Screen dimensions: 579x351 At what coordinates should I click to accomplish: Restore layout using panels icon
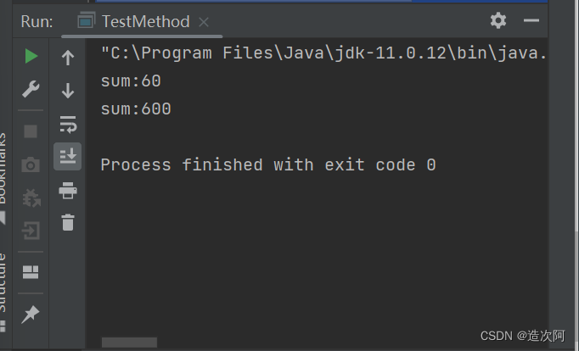[31, 272]
